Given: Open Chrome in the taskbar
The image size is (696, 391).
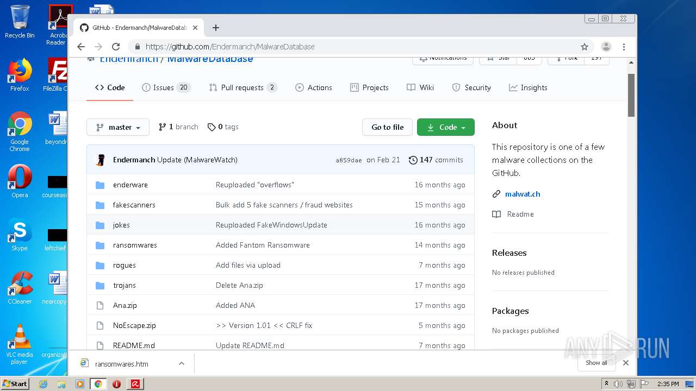Looking at the screenshot, I should (x=98, y=384).
